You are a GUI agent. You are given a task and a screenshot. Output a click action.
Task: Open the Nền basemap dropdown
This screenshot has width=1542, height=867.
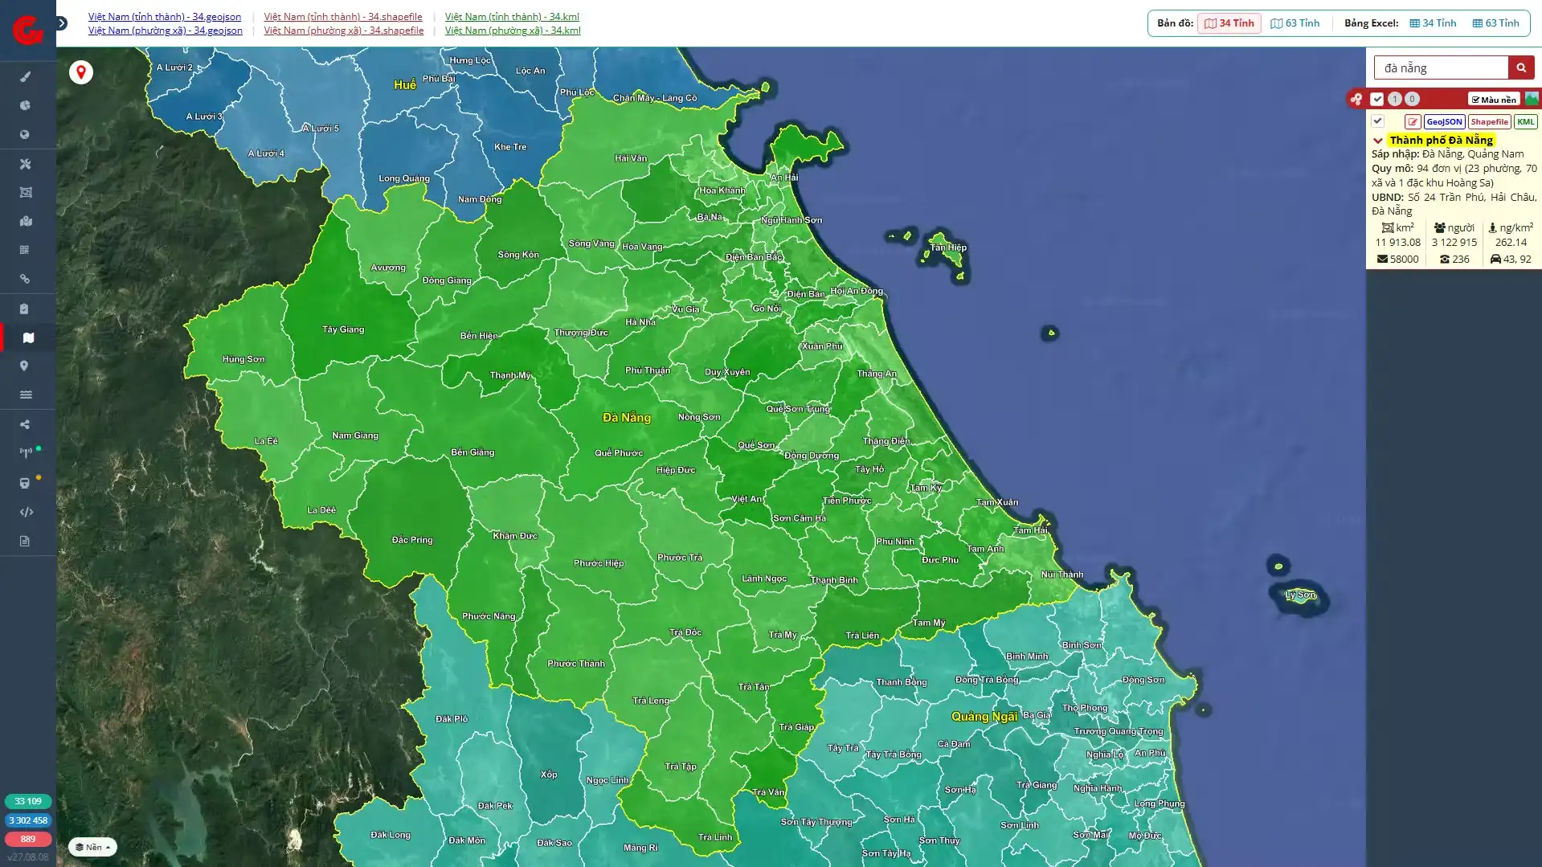tap(92, 847)
